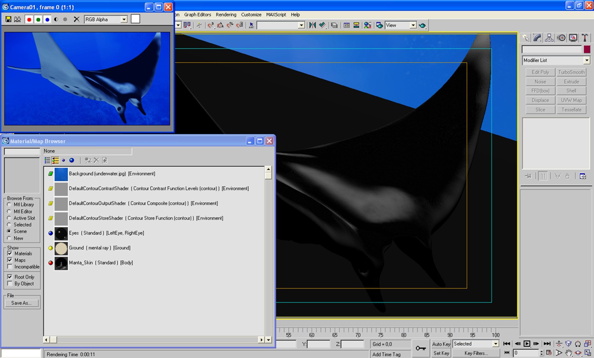Open the Rendering menu

point(226,15)
